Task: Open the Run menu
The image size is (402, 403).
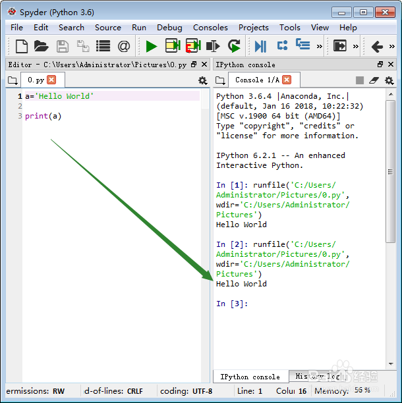Action: coord(139,28)
